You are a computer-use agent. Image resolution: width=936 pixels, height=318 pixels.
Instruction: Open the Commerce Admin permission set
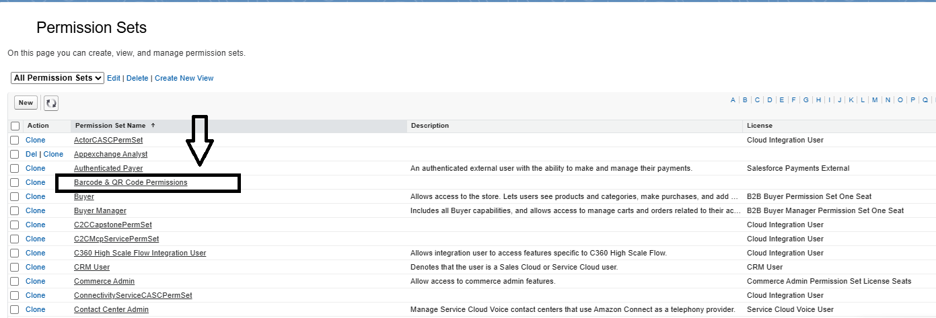[x=104, y=281]
